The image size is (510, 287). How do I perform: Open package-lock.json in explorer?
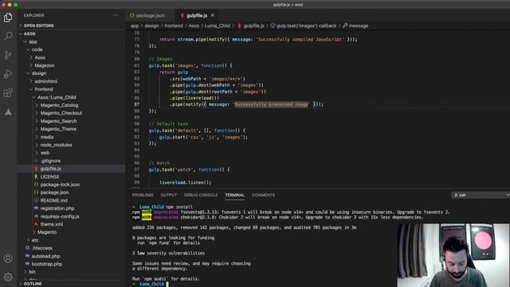71,184
